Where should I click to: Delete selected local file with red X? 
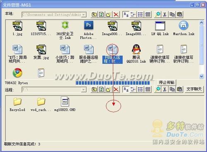tap(116, 14)
